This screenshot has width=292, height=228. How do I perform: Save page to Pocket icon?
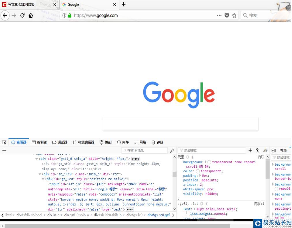[x=227, y=16]
